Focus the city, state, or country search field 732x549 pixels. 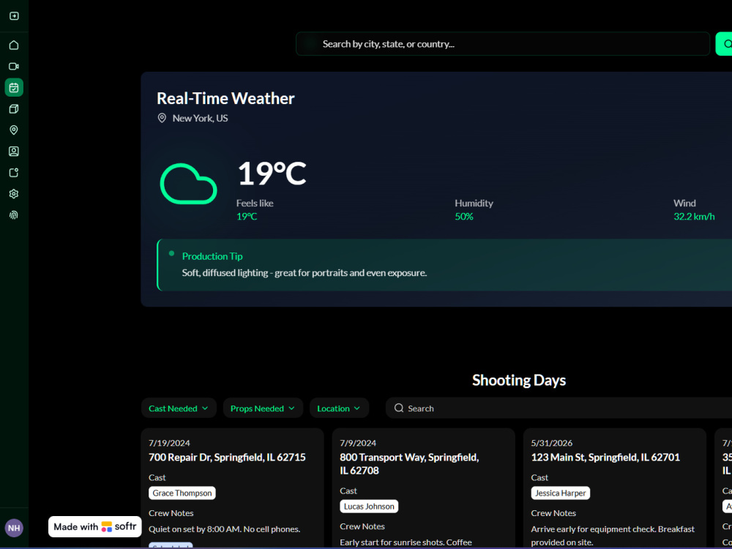[503, 44]
